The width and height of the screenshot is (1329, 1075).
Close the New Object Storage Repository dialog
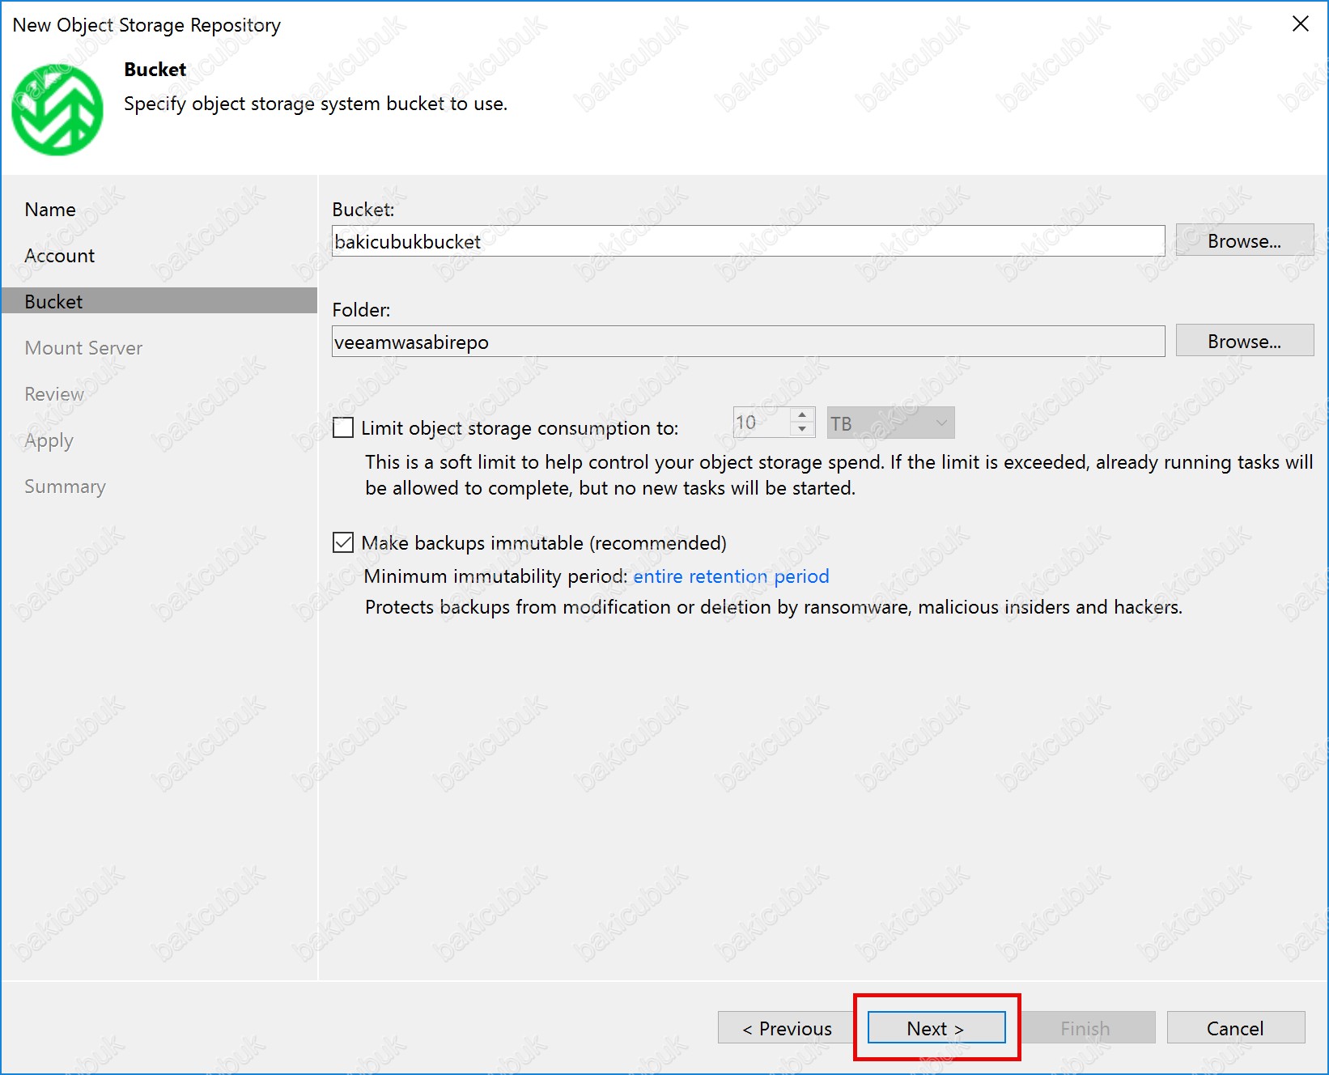coord(1300,24)
